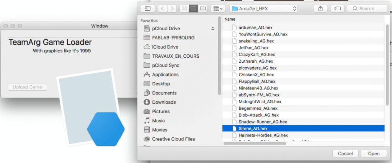Select FlappyBall_AG.hex file

(303, 81)
